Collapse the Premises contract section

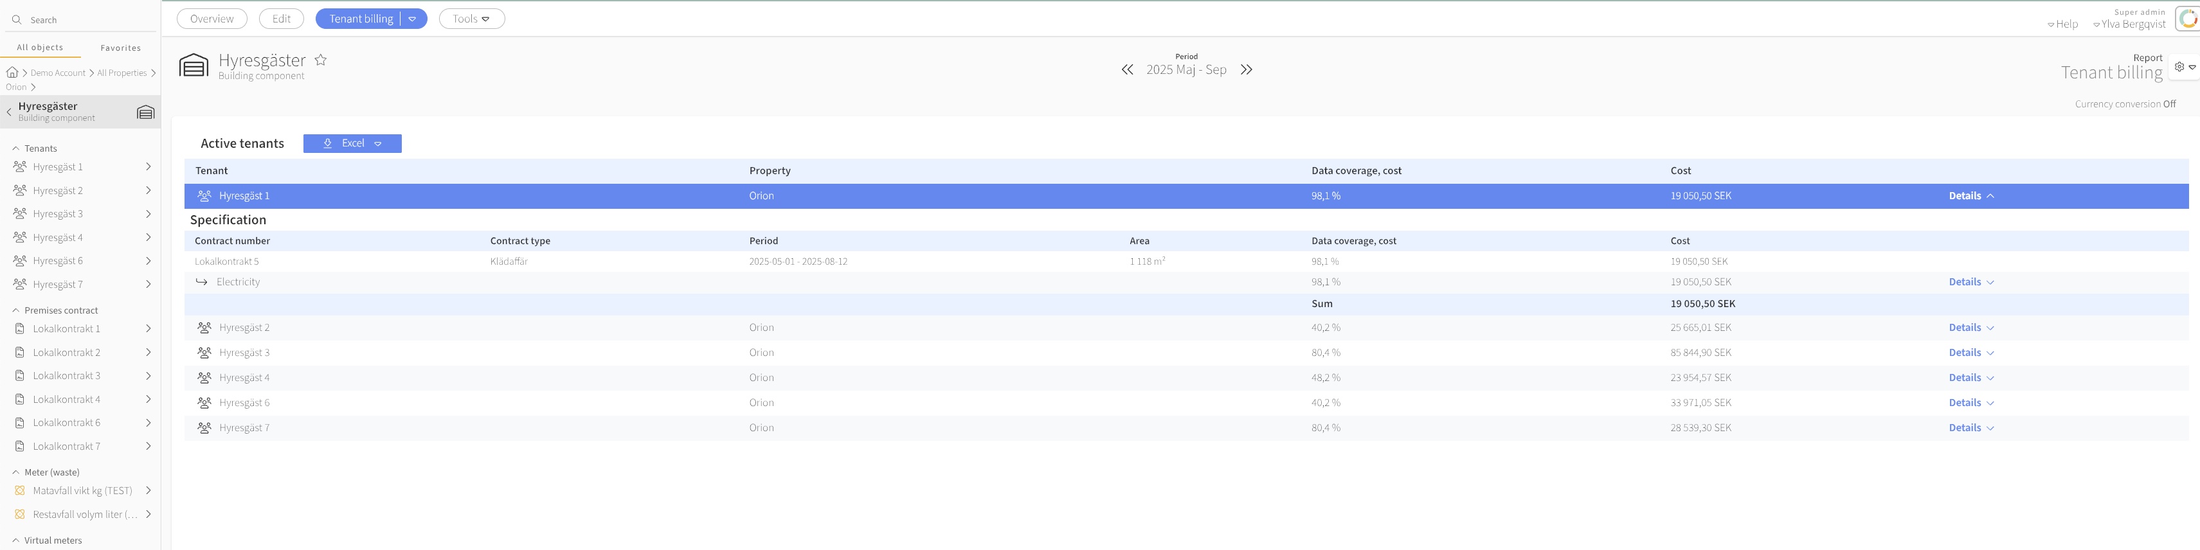coord(15,310)
